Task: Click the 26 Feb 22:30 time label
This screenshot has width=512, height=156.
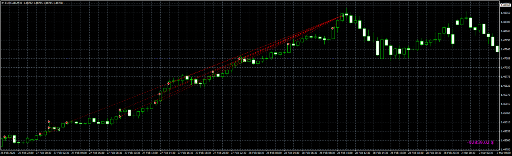Action: pos(26,153)
